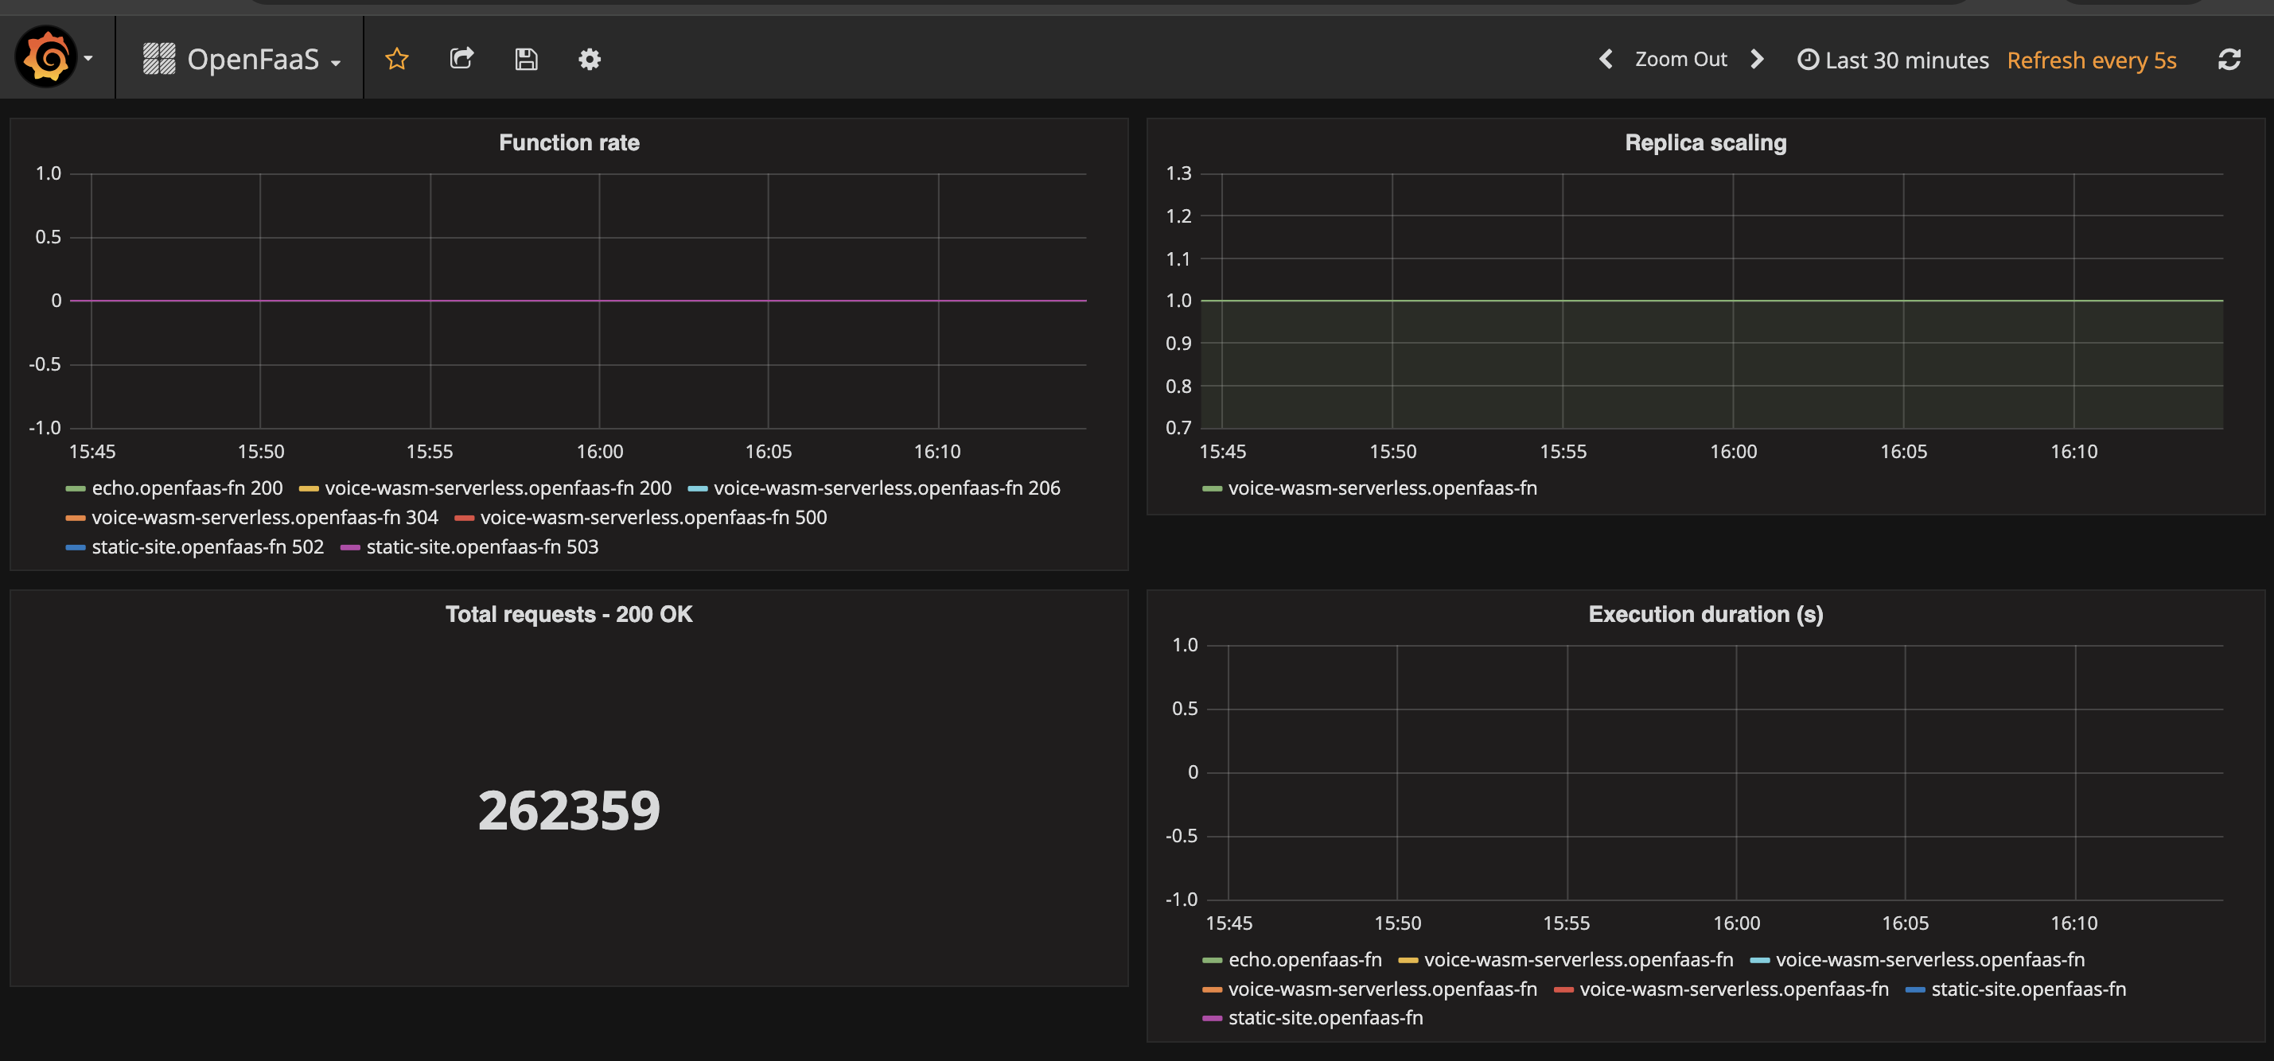Click the clock icon in the time picker

click(1808, 59)
